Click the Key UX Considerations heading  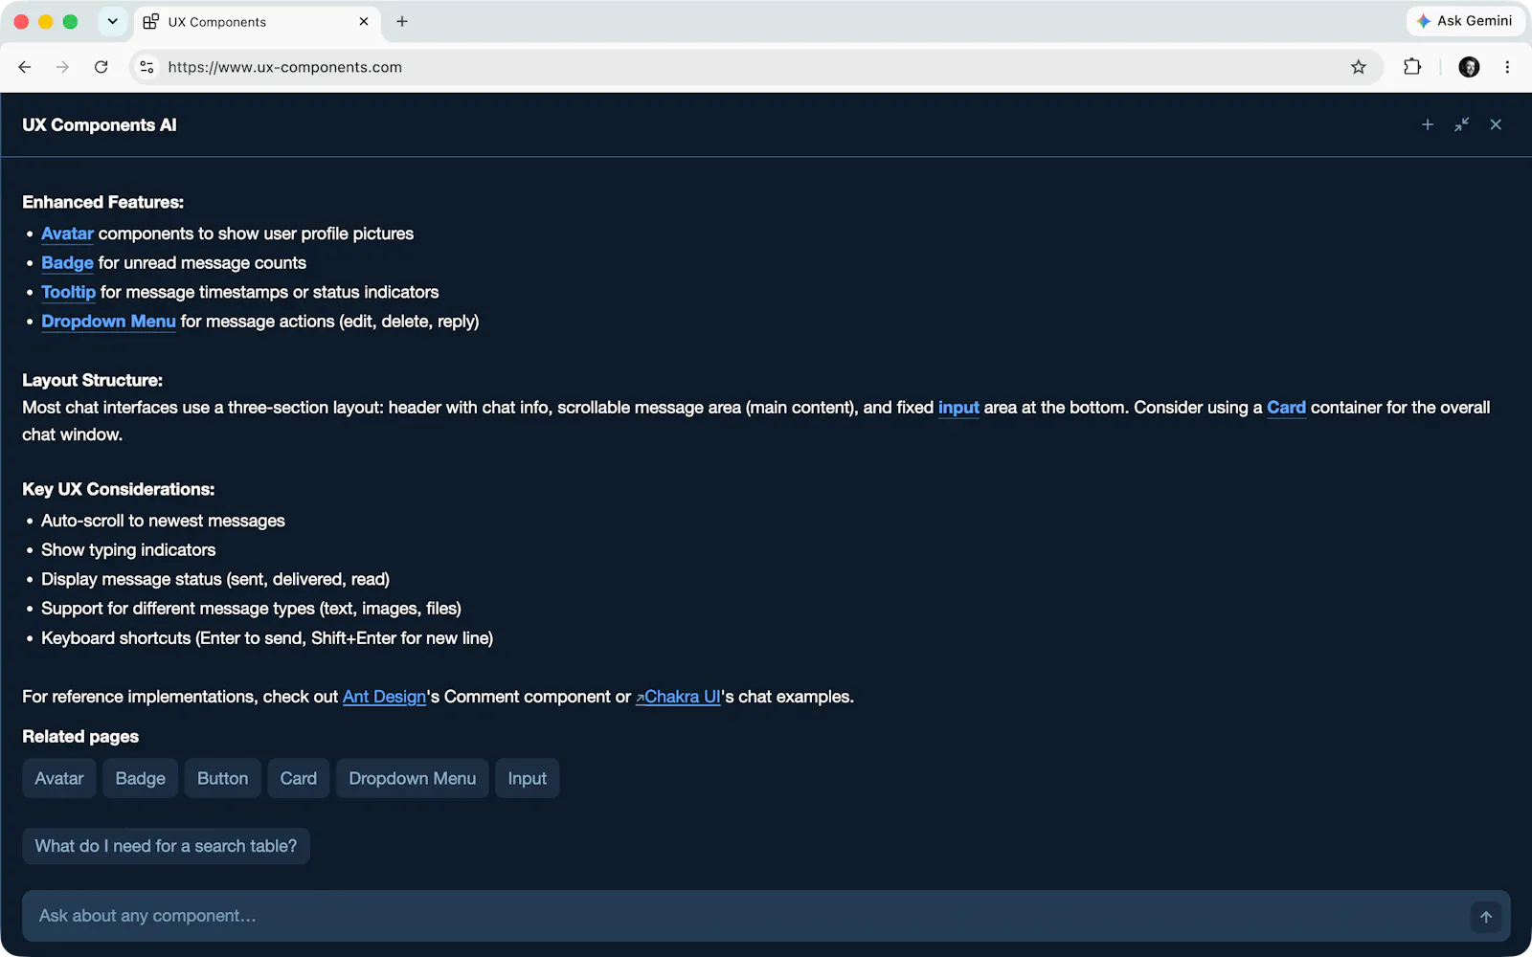tap(119, 489)
